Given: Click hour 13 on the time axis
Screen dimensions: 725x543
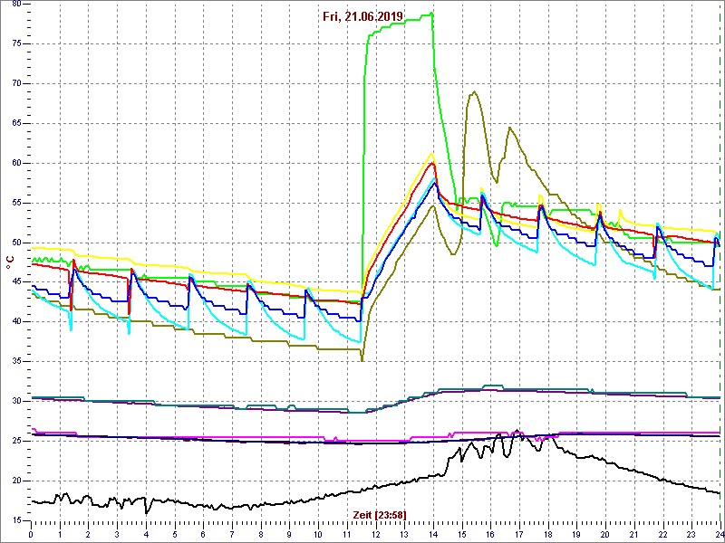Looking at the screenshot, I should (x=404, y=533).
